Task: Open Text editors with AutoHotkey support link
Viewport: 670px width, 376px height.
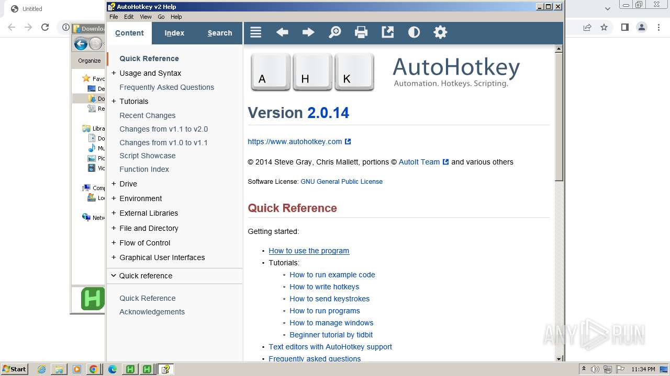Action: point(330,347)
